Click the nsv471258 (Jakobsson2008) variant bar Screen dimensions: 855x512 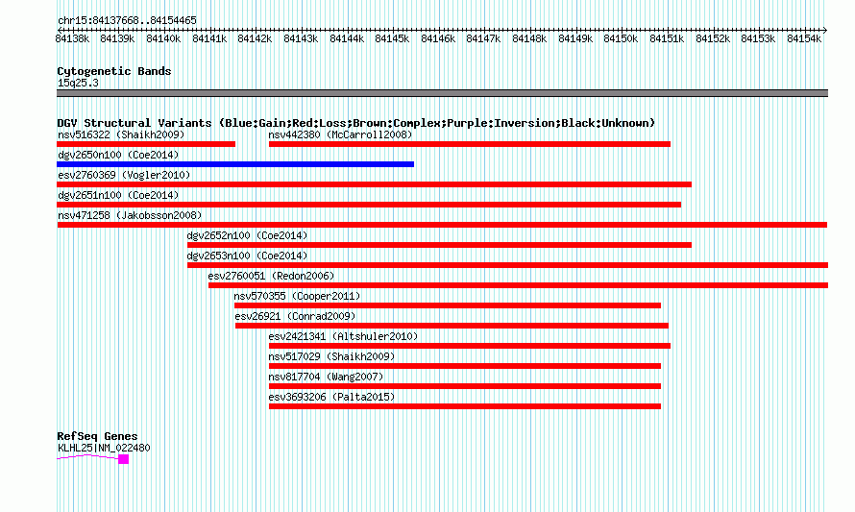442,225
